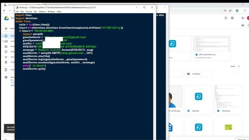This screenshot has width=249, height=140.
Task: Maximize the IDLE email.py window
Action: (144, 7)
